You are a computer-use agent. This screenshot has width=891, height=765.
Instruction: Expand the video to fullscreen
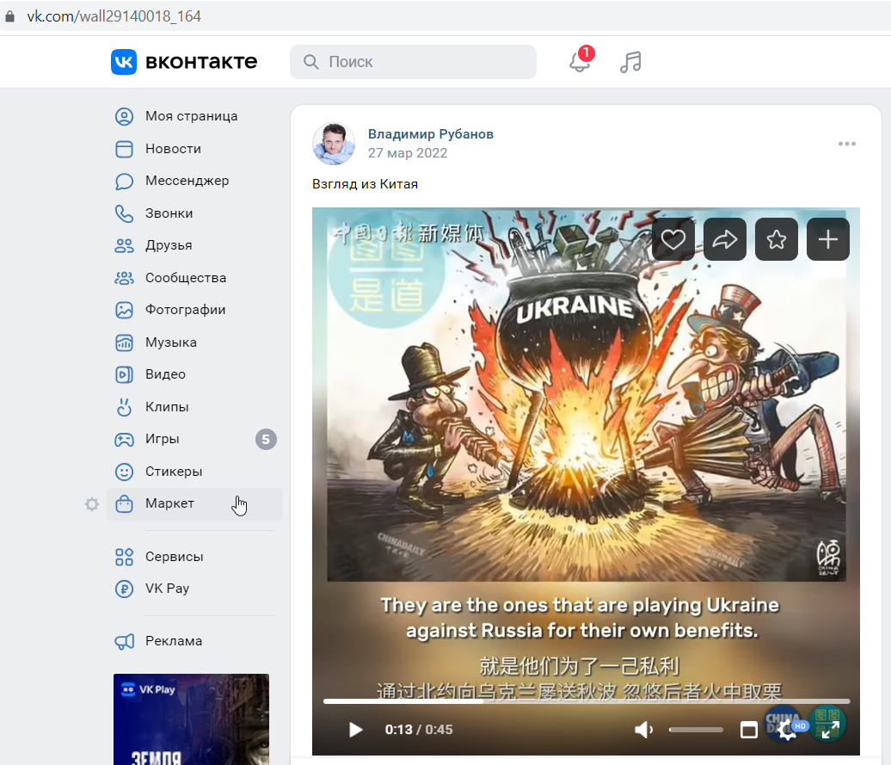tap(830, 729)
